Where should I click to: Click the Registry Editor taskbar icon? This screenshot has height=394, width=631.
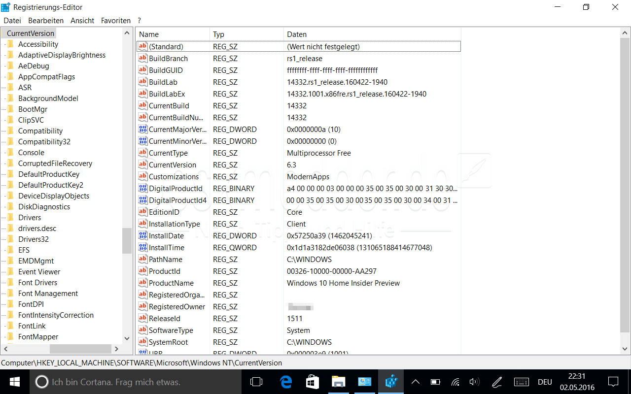point(391,382)
